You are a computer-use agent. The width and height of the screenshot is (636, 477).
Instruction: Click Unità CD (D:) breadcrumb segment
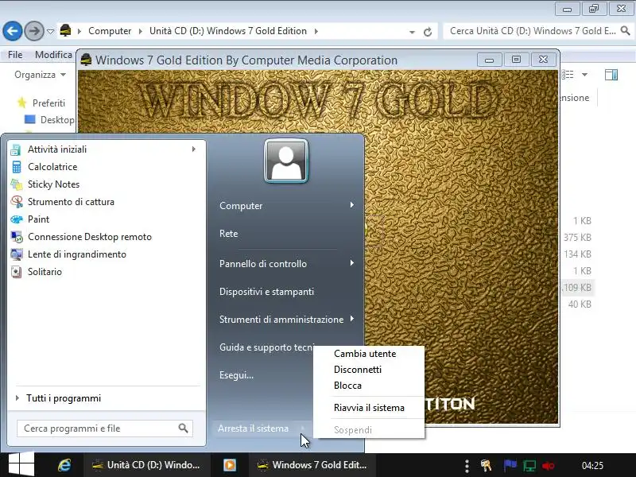pos(228,31)
